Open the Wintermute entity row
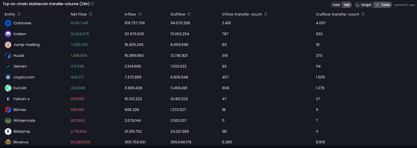 pos(208,120)
